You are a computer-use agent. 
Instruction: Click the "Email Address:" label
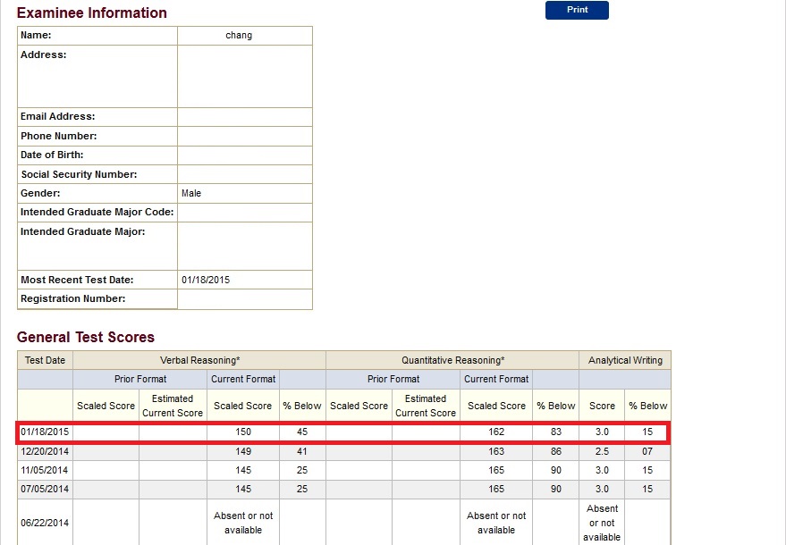[57, 116]
